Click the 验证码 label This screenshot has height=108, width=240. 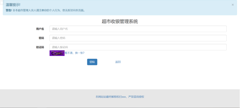40,47
